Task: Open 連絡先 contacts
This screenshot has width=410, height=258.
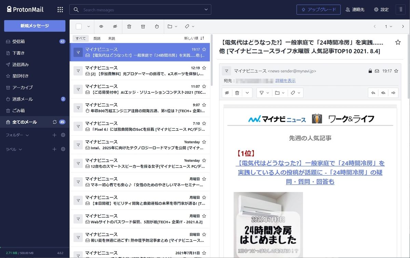Action: tap(355, 10)
